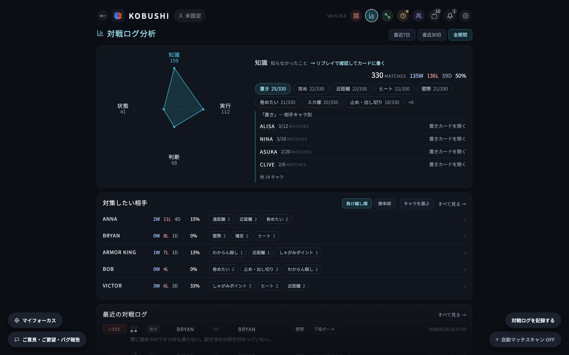Select the 壁際 21/330 tag chip
Screen dimensions: 569x355
click(x=435, y=89)
